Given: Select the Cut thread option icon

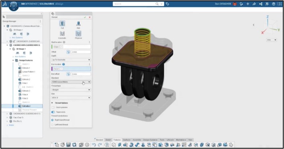Looking at the screenshot, I should tap(62, 24).
